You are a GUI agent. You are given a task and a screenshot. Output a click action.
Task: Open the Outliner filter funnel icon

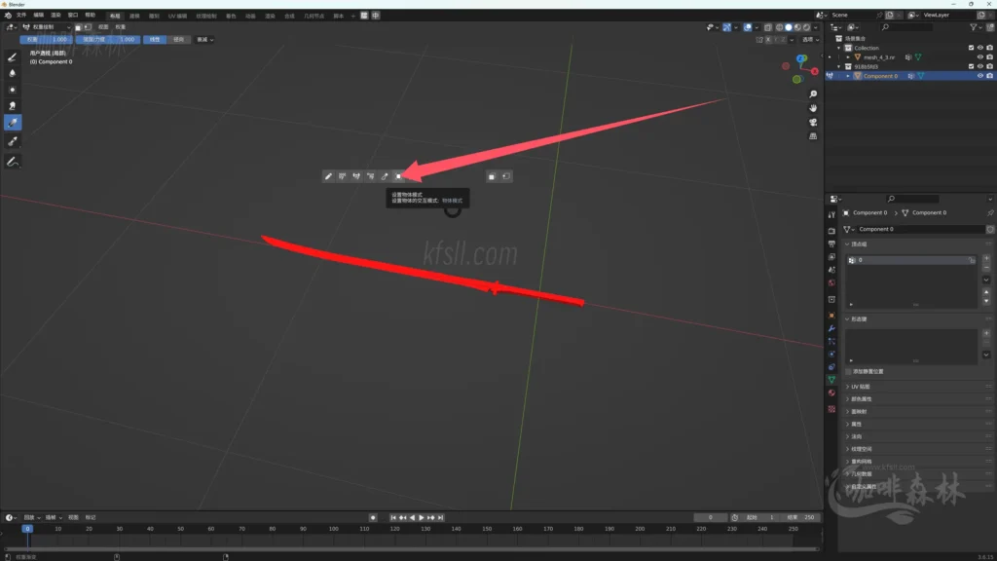974,26
